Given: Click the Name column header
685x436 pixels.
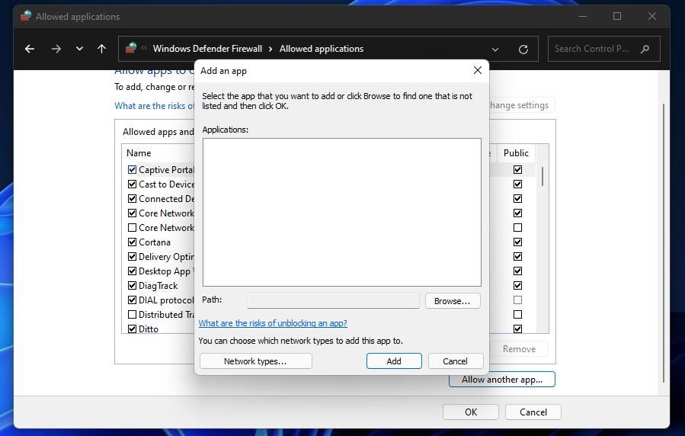Looking at the screenshot, I should tap(139, 153).
